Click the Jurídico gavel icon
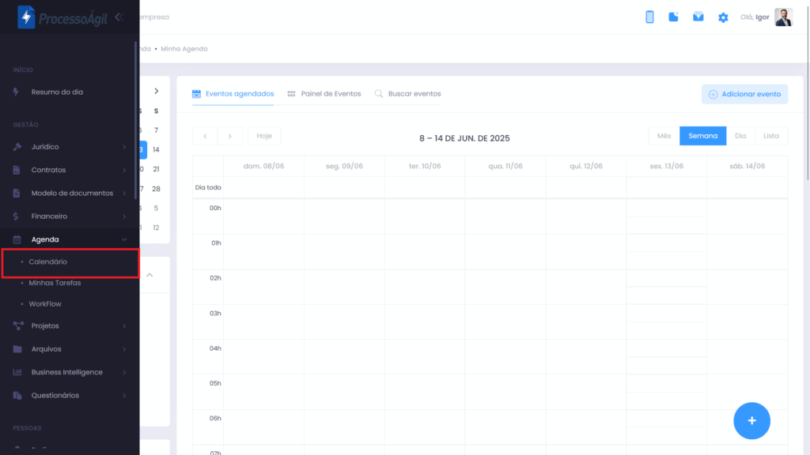 pyautogui.click(x=17, y=146)
